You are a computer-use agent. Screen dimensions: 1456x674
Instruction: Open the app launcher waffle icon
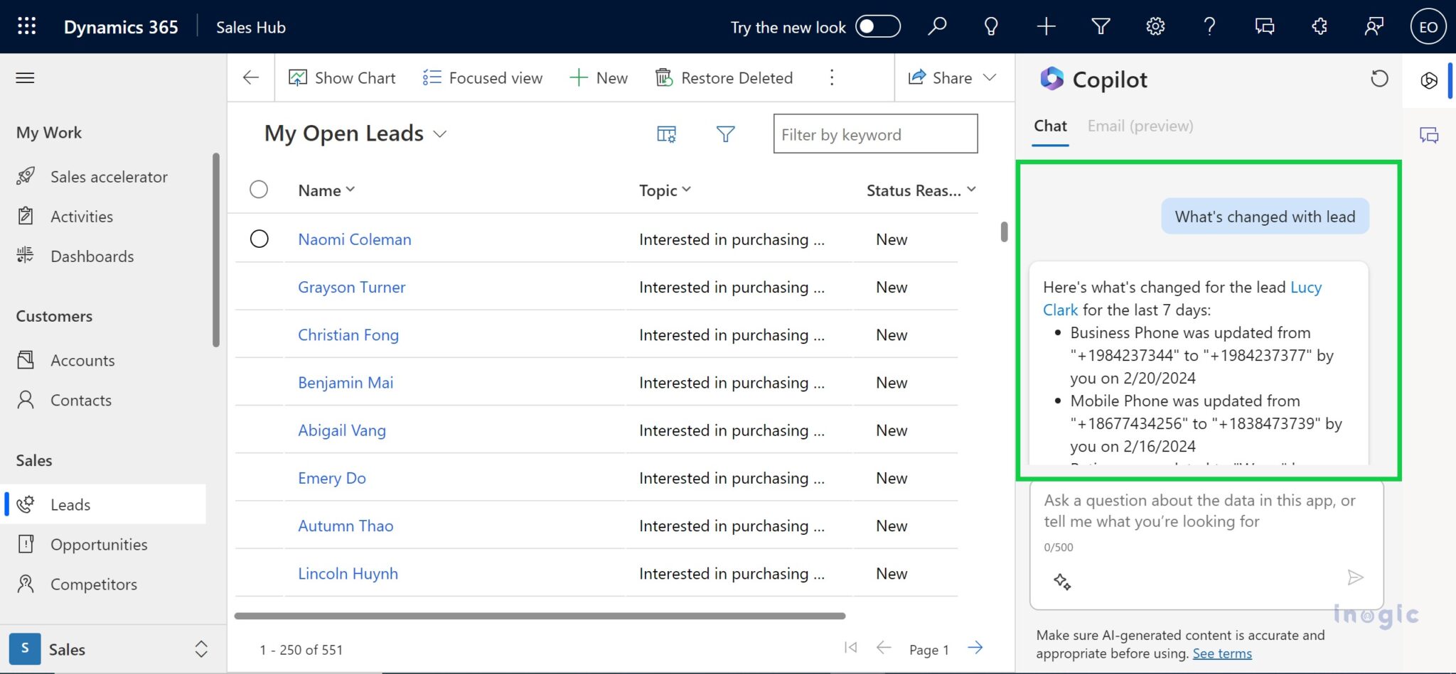tap(25, 26)
